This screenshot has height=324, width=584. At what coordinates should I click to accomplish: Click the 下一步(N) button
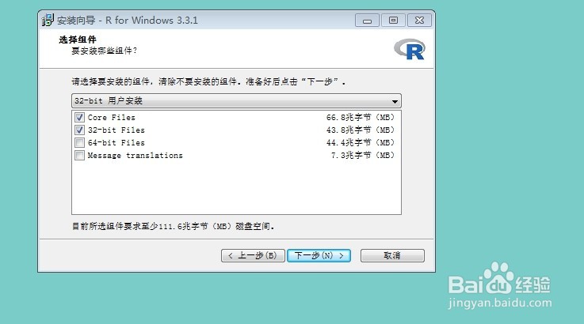pos(319,255)
